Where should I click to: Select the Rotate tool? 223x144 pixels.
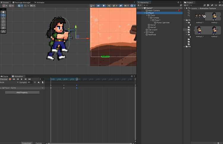[x=3, y=18]
